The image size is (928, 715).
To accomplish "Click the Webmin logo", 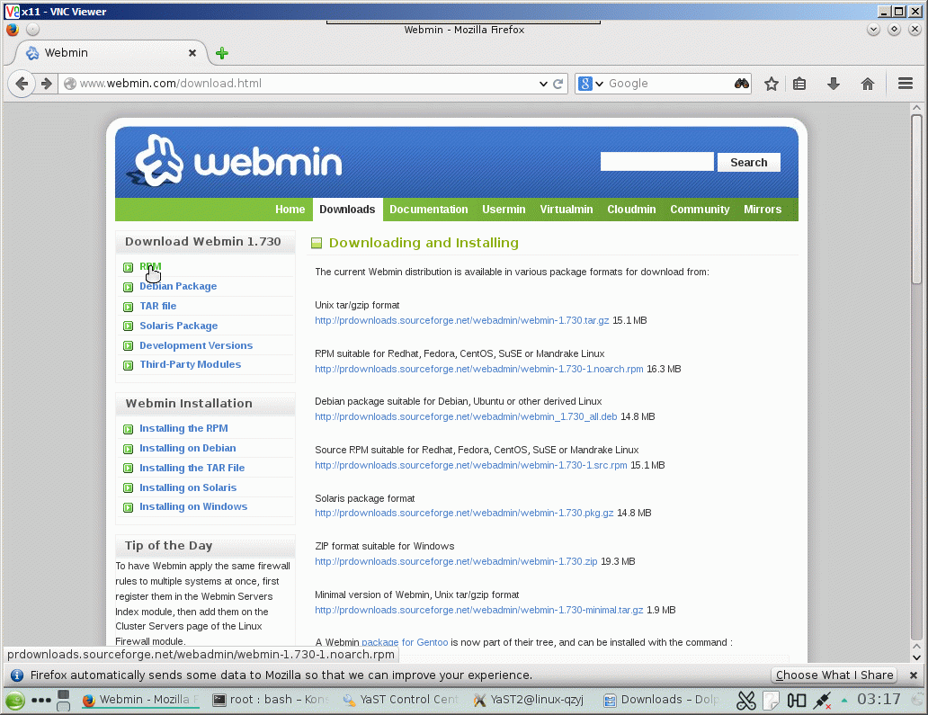I will 235,161.
